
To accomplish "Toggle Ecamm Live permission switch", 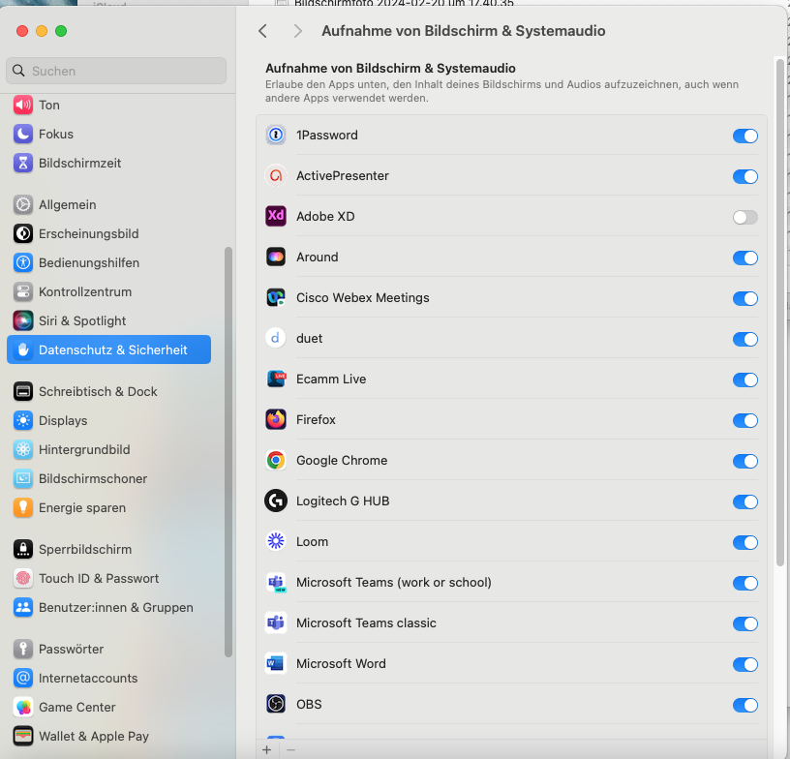I will [745, 380].
